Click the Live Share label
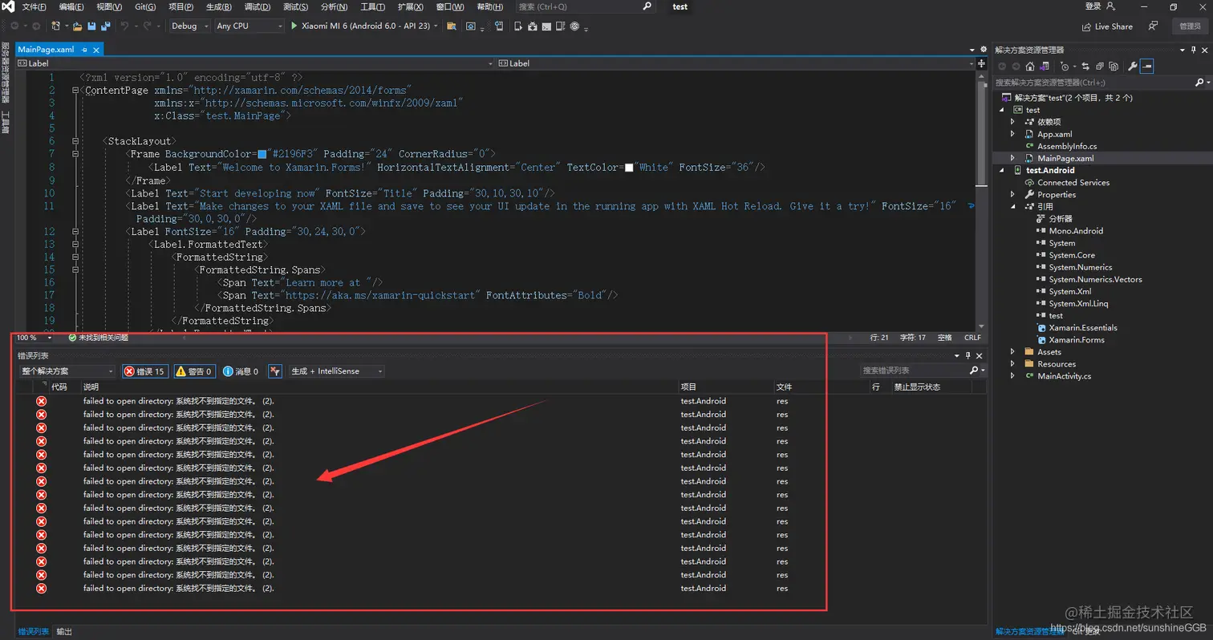 pos(1114,26)
